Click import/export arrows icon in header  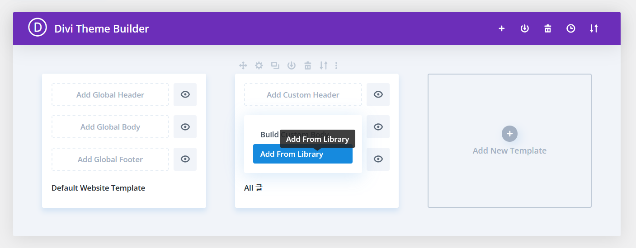594,28
